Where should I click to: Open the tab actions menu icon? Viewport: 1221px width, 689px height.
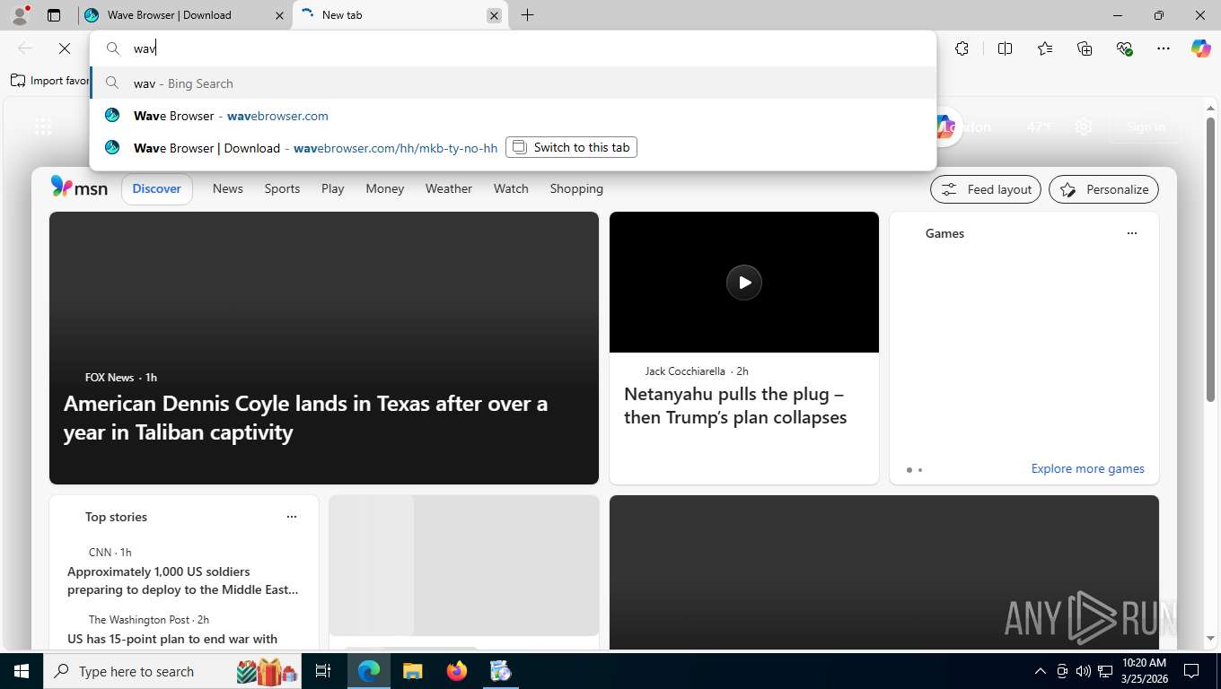(54, 15)
